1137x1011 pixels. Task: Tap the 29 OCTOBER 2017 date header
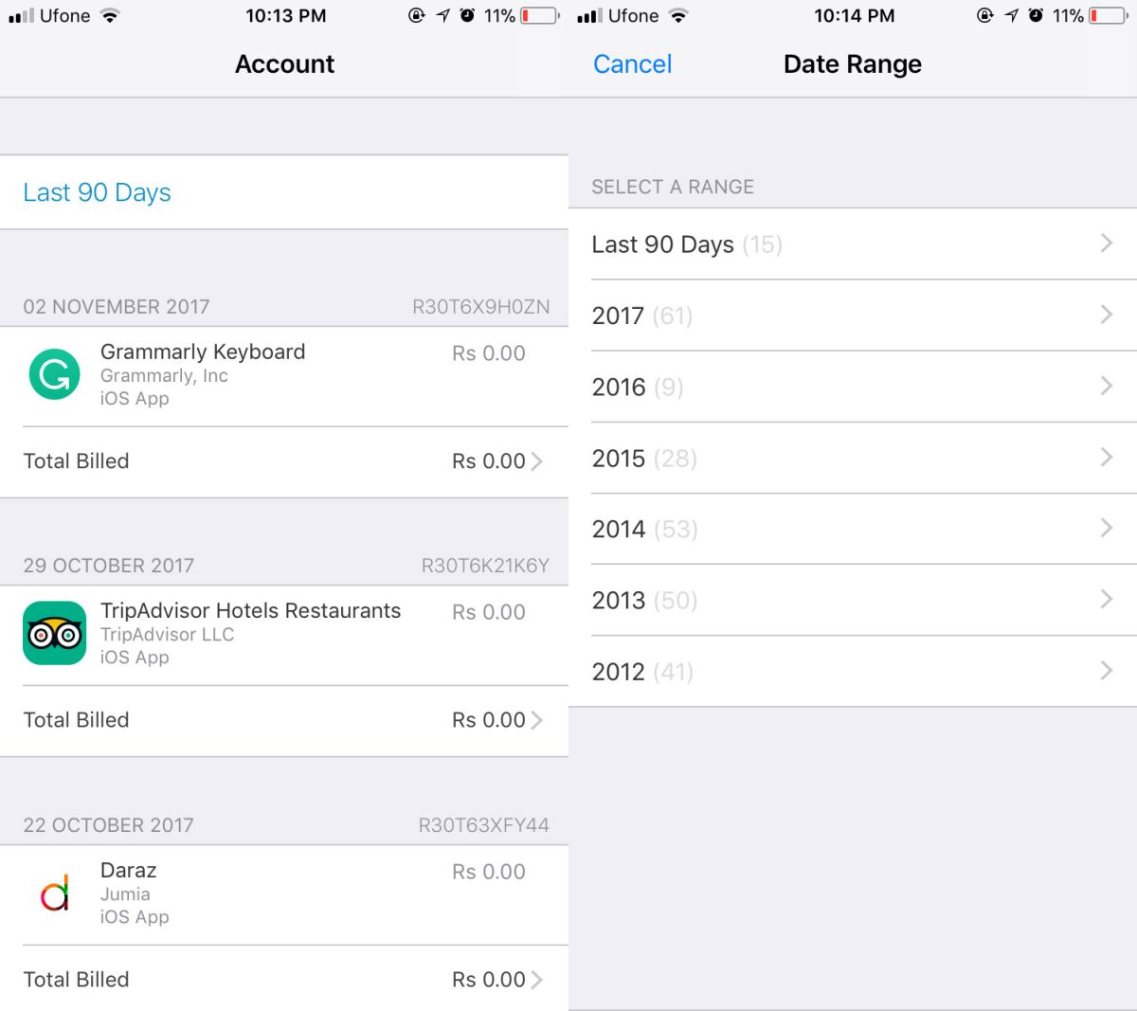(109, 566)
